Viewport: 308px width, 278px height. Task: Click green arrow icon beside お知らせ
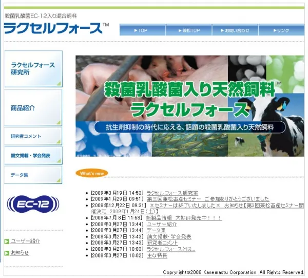click(7, 253)
